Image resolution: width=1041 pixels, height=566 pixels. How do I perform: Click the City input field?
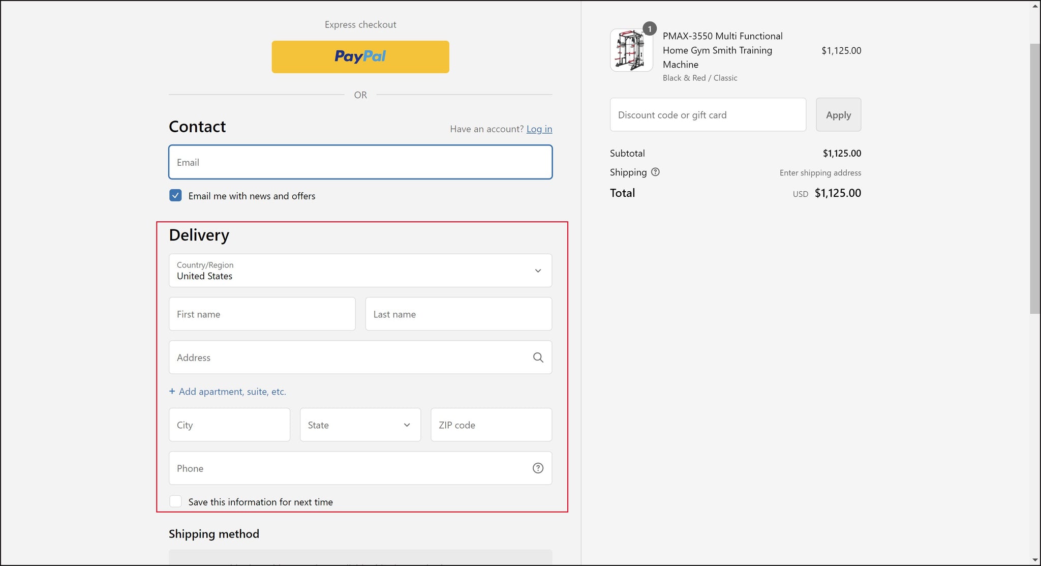pos(229,425)
